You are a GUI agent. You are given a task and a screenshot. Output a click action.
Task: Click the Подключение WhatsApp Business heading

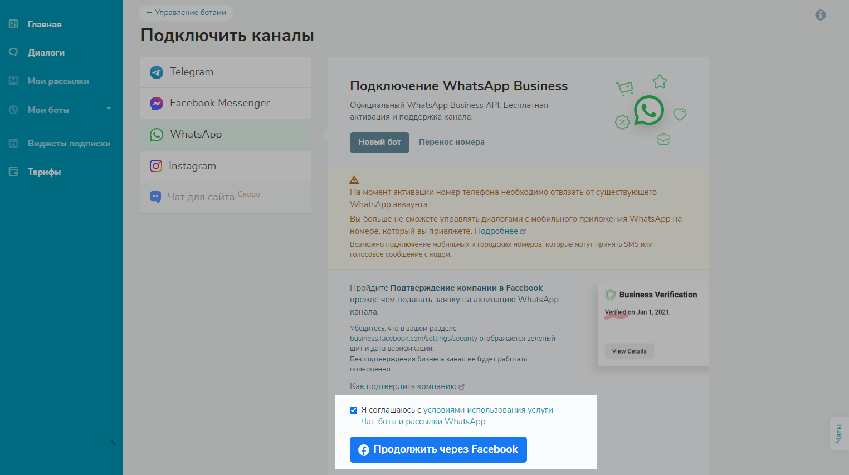(x=459, y=86)
